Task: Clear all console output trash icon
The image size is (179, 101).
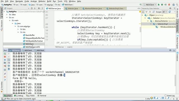Action: 9,69
